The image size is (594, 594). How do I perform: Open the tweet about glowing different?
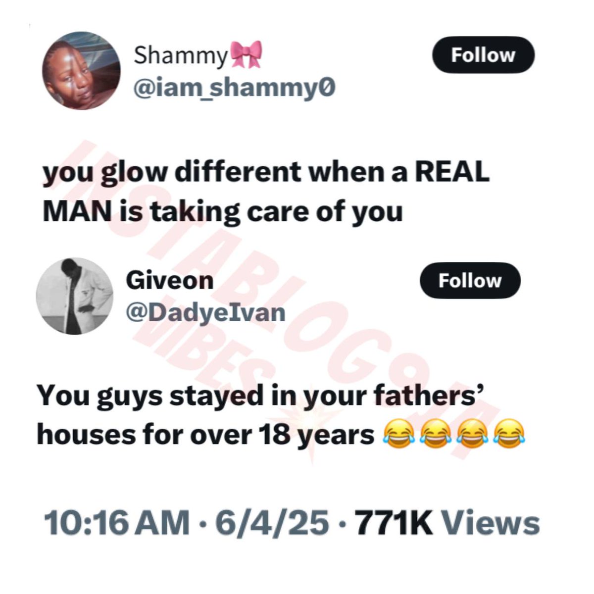(x=266, y=192)
